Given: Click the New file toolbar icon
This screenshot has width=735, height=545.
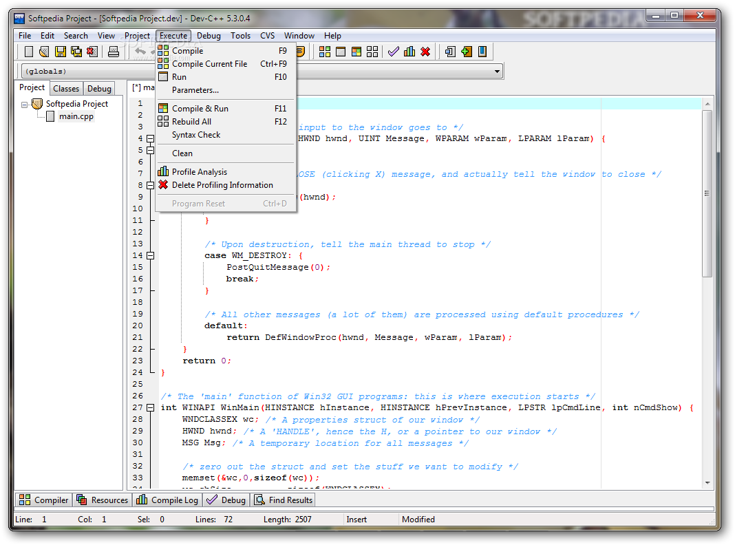Looking at the screenshot, I should 29,52.
